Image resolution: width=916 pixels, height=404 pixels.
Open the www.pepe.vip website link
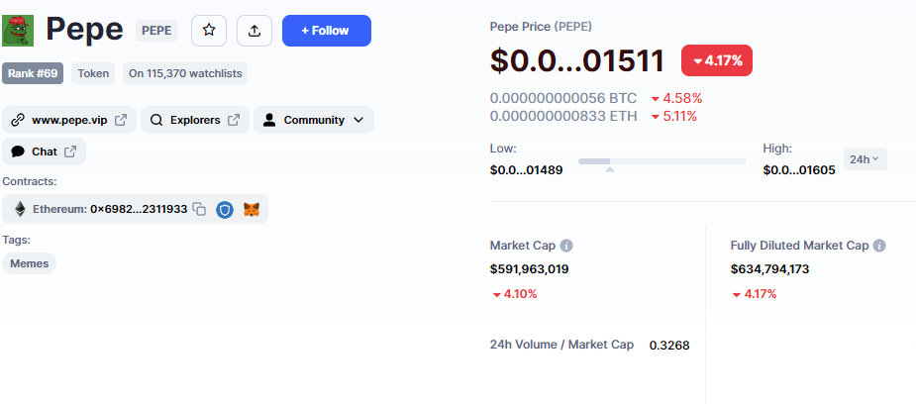pyautogui.click(x=68, y=121)
